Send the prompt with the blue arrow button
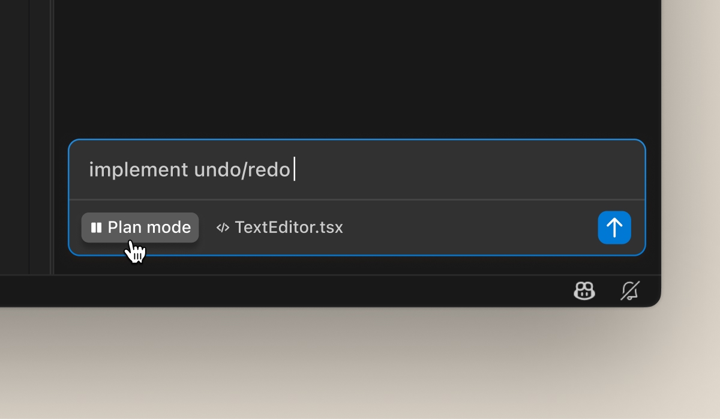720x419 pixels. coord(614,228)
